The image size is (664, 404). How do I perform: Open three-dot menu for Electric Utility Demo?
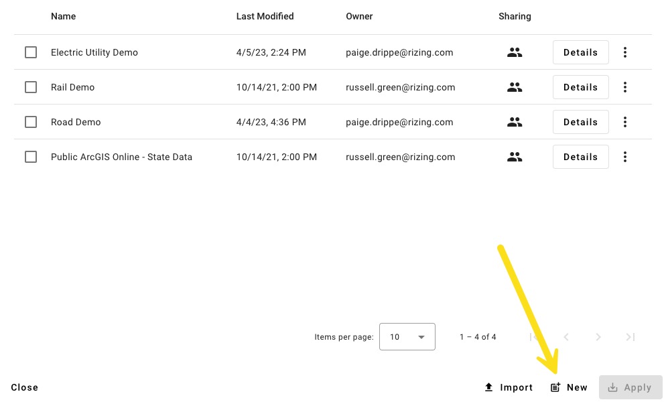(x=625, y=52)
